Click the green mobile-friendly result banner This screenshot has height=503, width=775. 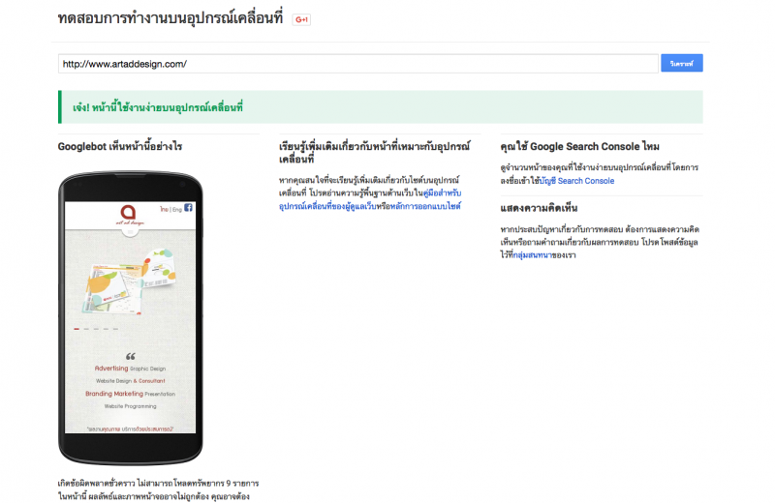381,107
